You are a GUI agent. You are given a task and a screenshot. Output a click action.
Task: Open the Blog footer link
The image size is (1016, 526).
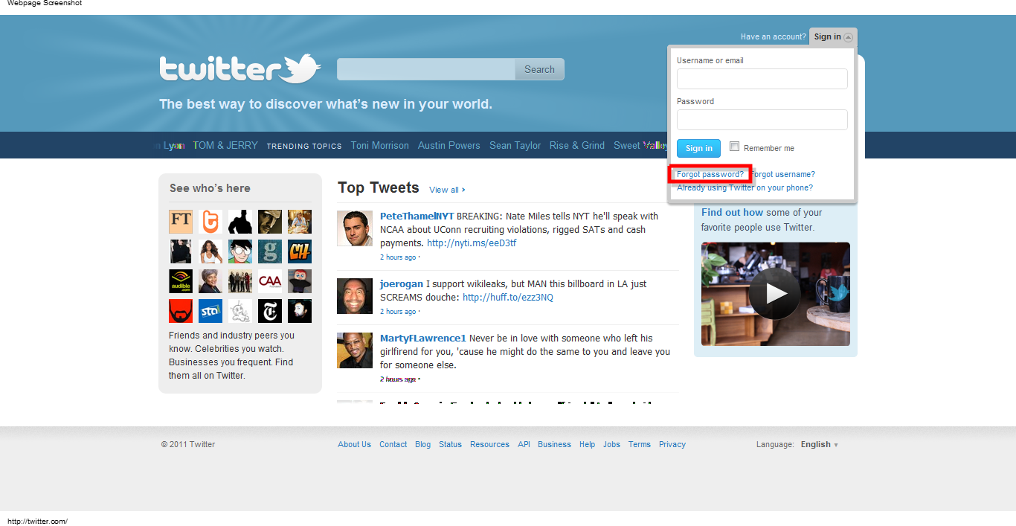point(422,444)
